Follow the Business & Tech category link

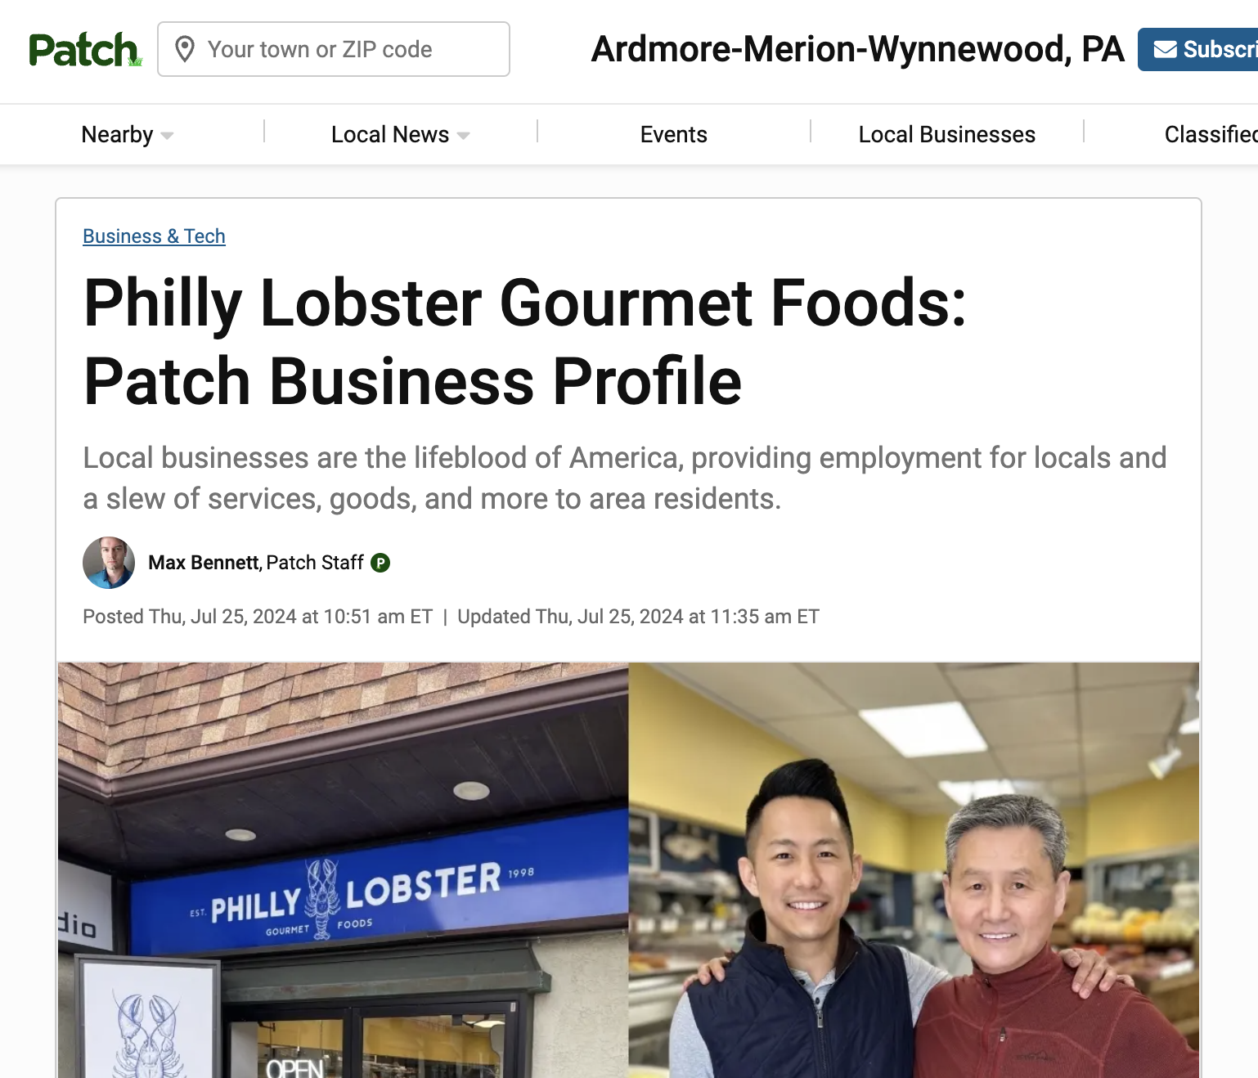pyautogui.click(x=154, y=236)
